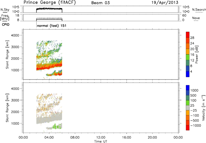
Task: Click the dotted Nave line in frequency panel
Action: [49, 18]
